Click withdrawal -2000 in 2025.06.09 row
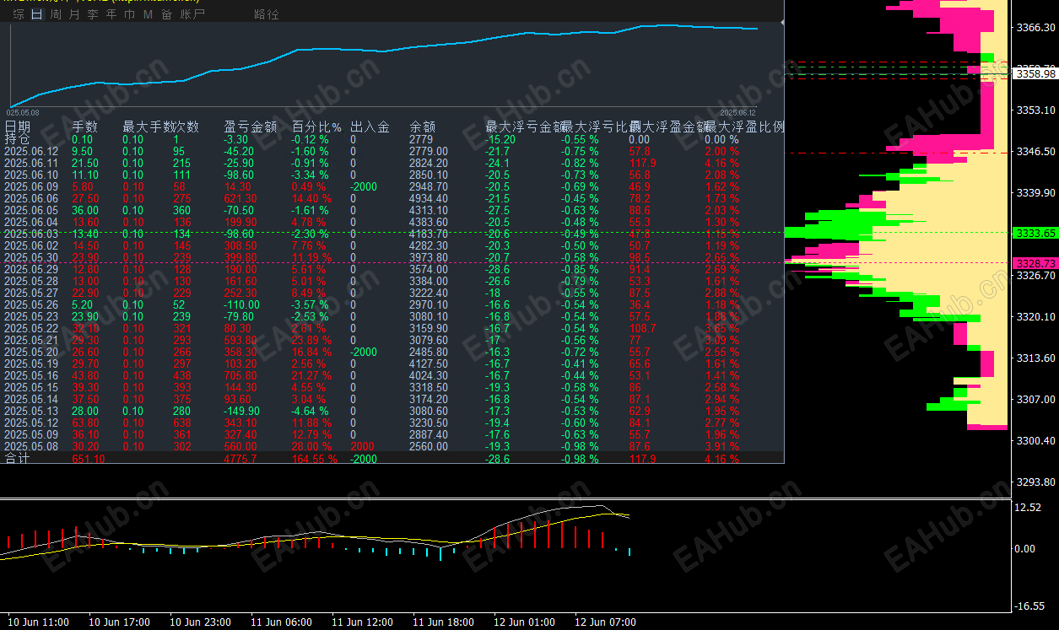Image resolution: width=1059 pixels, height=630 pixels. pos(365,186)
